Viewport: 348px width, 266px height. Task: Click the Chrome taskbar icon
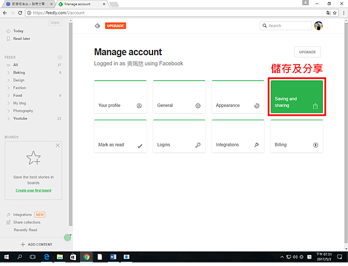pos(86,257)
